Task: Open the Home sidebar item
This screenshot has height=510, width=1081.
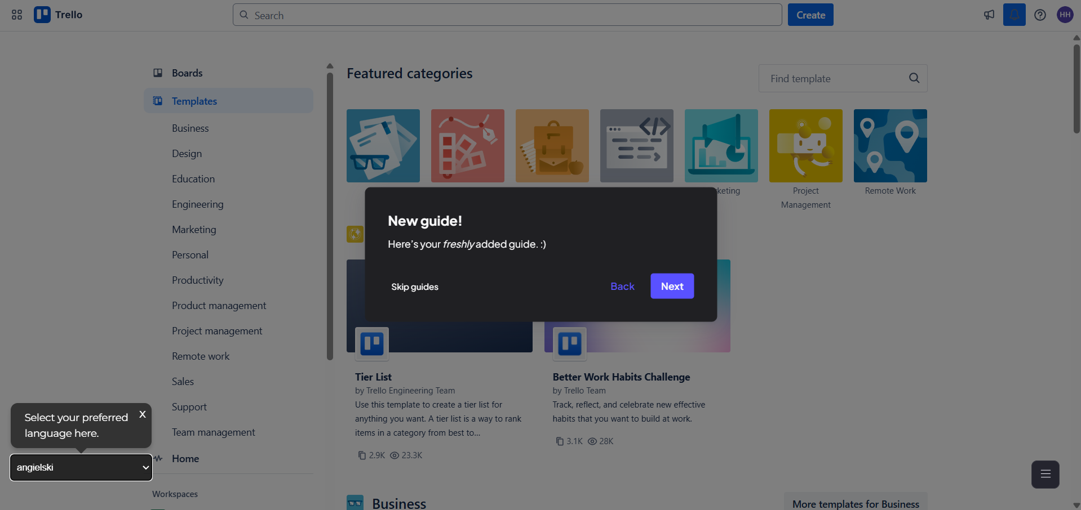Action: (x=228, y=459)
